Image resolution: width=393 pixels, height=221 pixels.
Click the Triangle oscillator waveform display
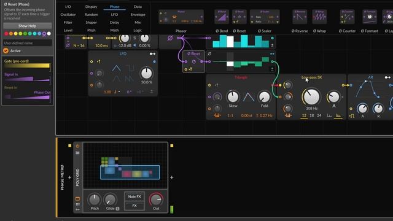248,97
